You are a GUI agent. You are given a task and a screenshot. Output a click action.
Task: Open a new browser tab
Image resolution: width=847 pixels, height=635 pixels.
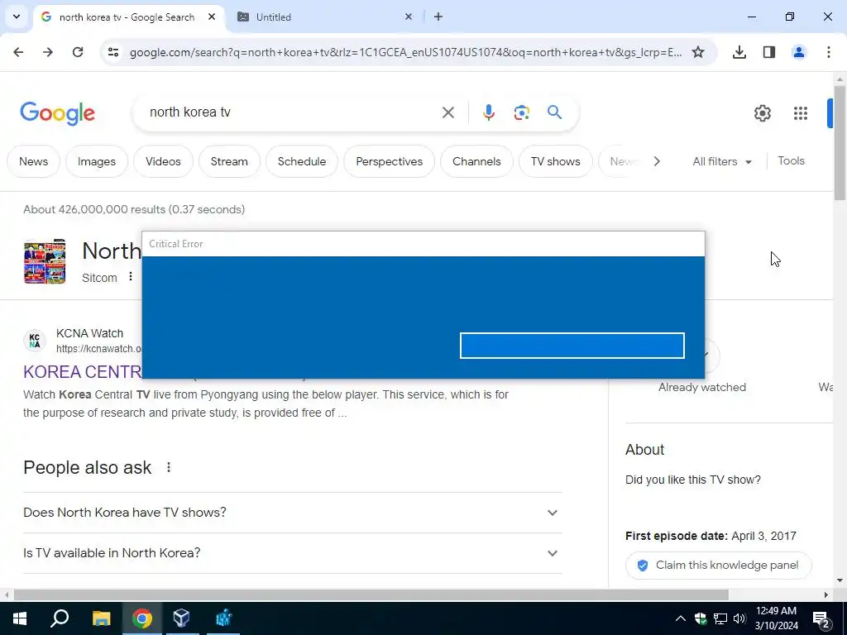438,17
